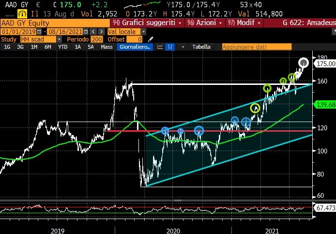Viewport: 336px width, 234px height.
Task: Click the green 139.68 moving average label
Action: [325, 105]
